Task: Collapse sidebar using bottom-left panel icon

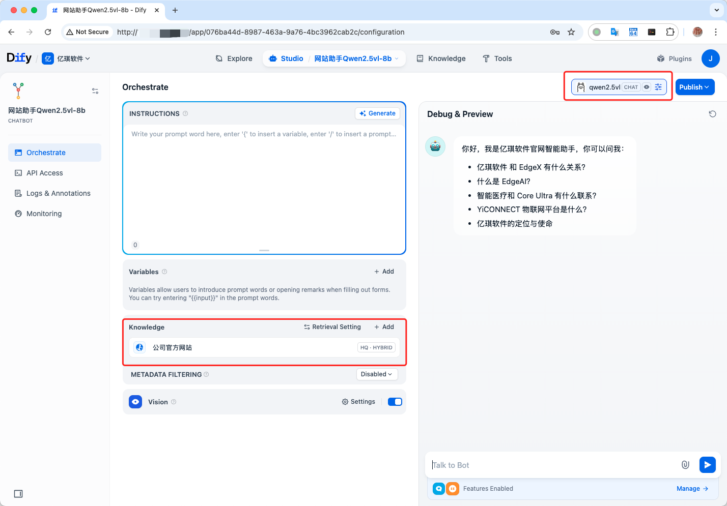Action: coord(18,494)
